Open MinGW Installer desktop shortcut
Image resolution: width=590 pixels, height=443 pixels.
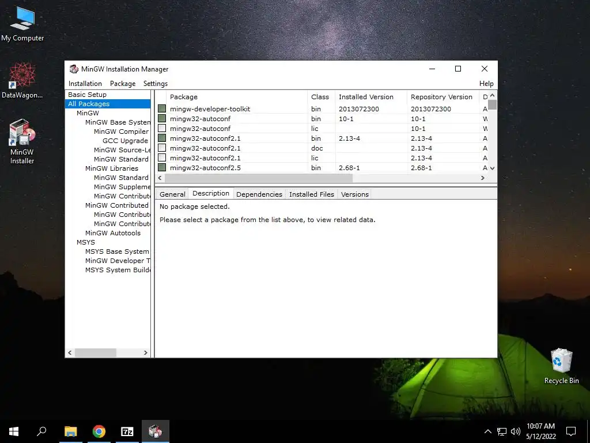[x=22, y=142]
